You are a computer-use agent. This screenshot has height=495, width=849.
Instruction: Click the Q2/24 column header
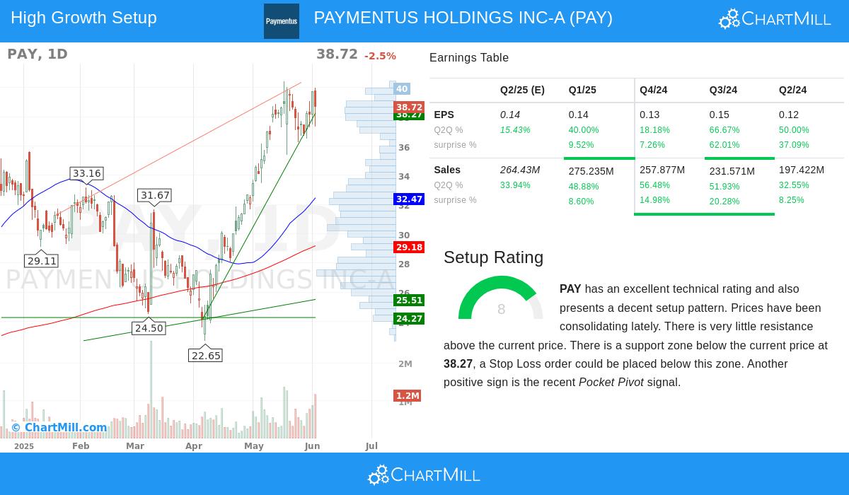click(792, 90)
